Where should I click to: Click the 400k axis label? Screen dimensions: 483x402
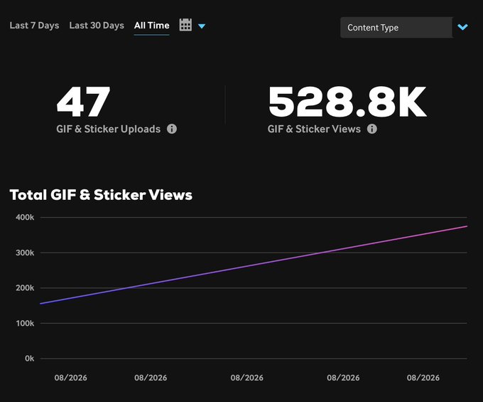[x=25, y=217]
